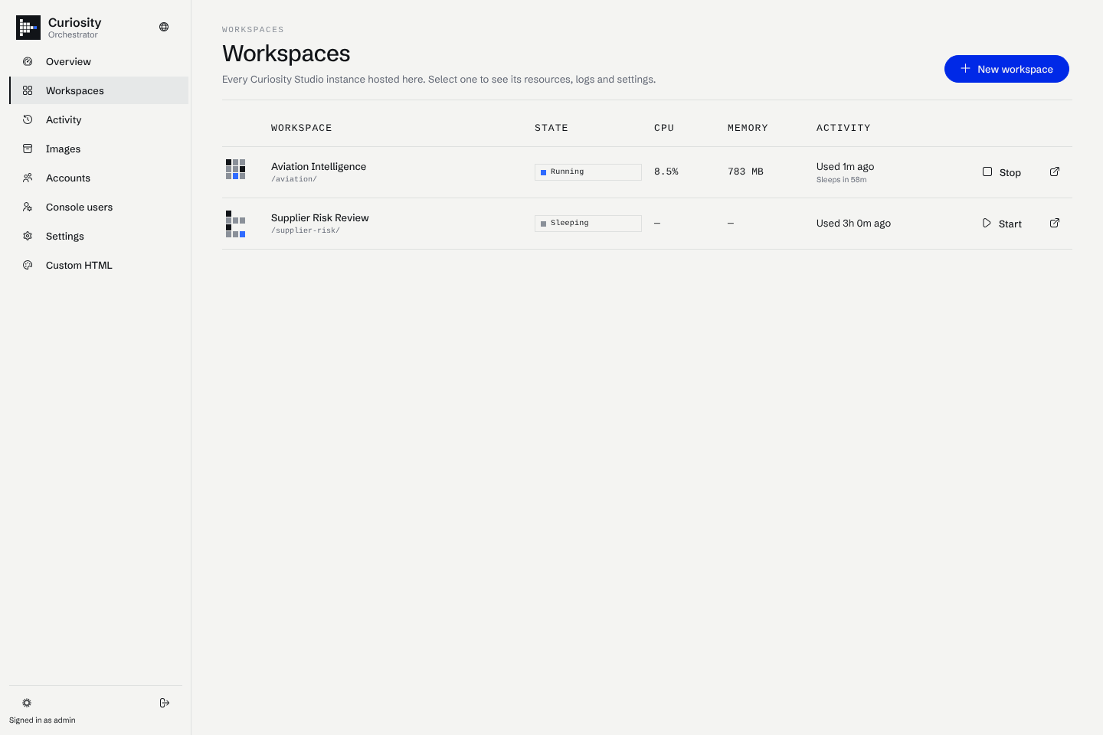Click the Activity history icon
Viewport: 1103px width, 735px height.
tap(28, 119)
